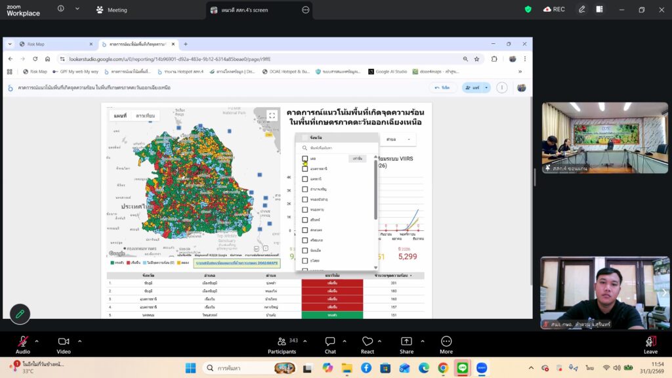Viewport: 672px width, 378px height.
Task: Click the annotate pencil icon in header
Action: pyautogui.click(x=581, y=9)
